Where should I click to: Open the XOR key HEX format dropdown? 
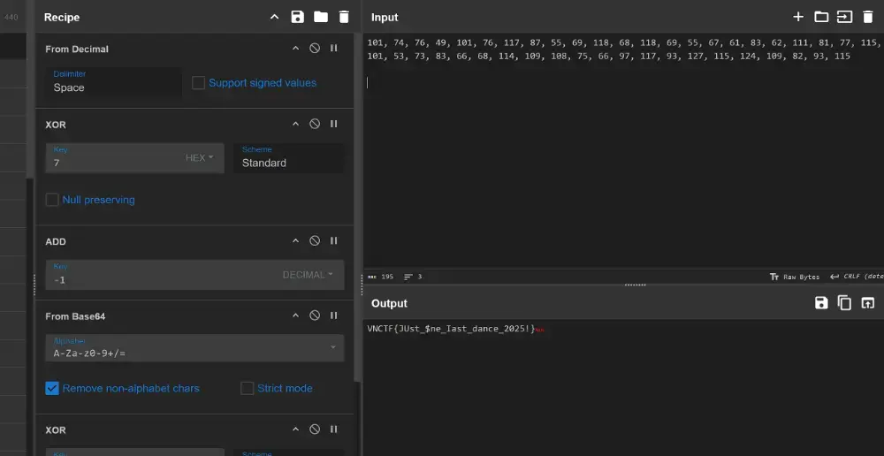click(x=199, y=158)
